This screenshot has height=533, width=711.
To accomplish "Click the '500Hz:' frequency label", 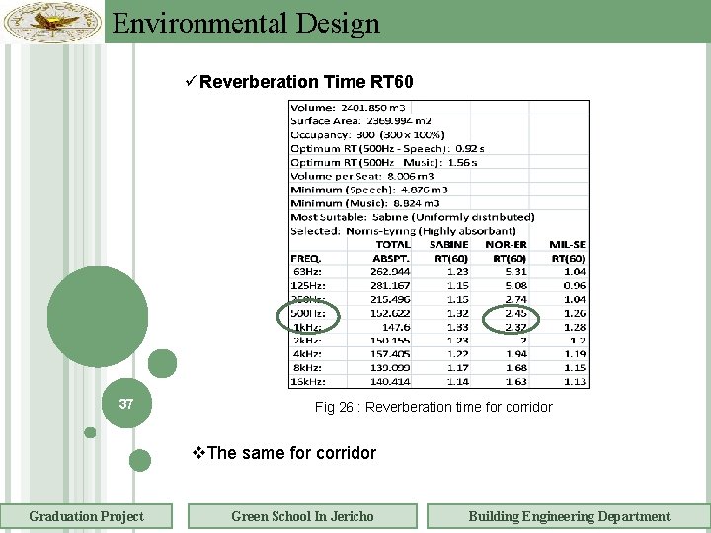I will coord(308,313).
